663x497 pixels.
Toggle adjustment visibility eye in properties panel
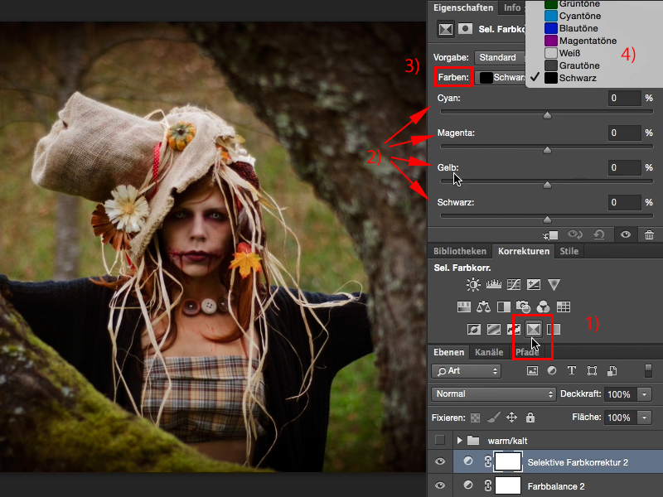(x=626, y=234)
